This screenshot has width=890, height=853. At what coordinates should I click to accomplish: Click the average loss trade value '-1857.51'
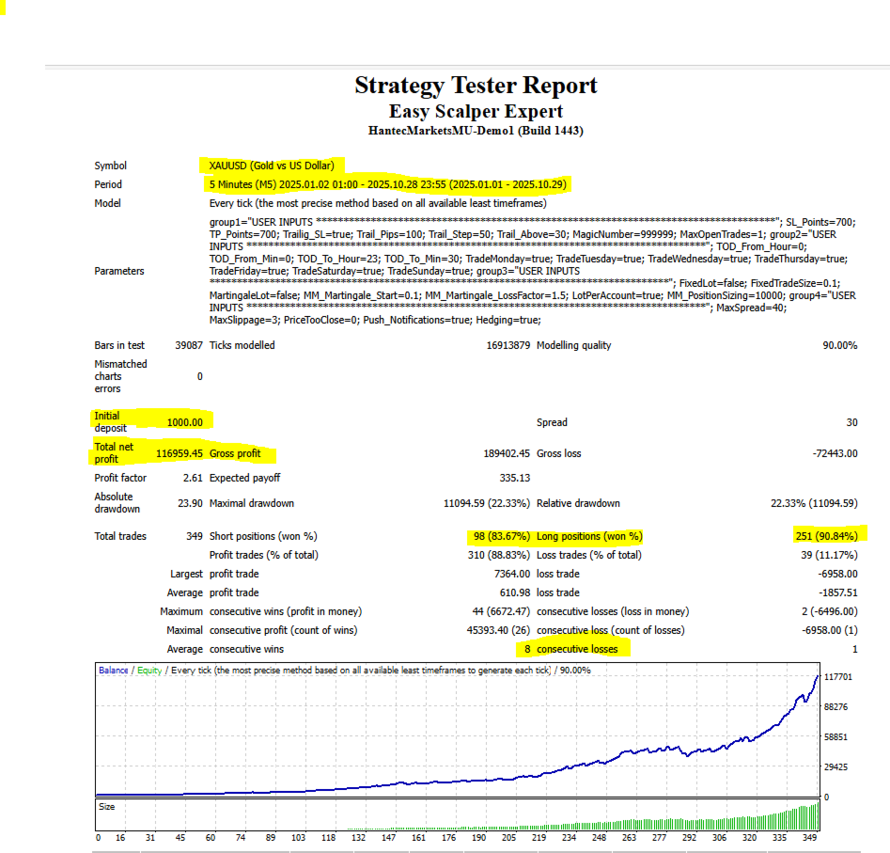[837, 592]
